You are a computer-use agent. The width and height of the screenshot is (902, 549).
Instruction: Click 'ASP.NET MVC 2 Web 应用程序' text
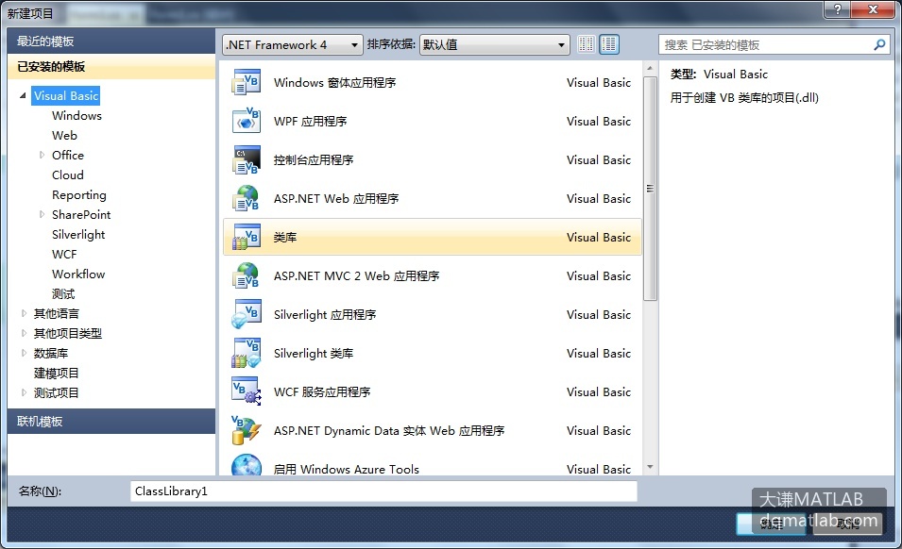pyautogui.click(x=357, y=276)
